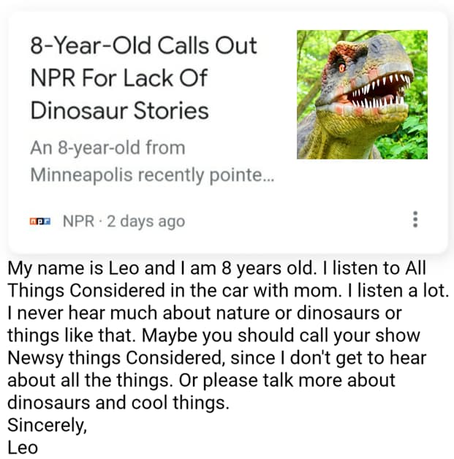Click the '2 days ago' timestamp

(x=146, y=221)
